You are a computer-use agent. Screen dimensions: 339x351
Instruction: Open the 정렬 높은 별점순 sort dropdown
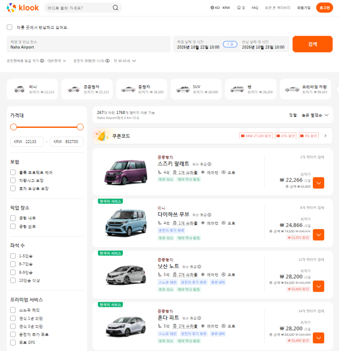pos(315,115)
